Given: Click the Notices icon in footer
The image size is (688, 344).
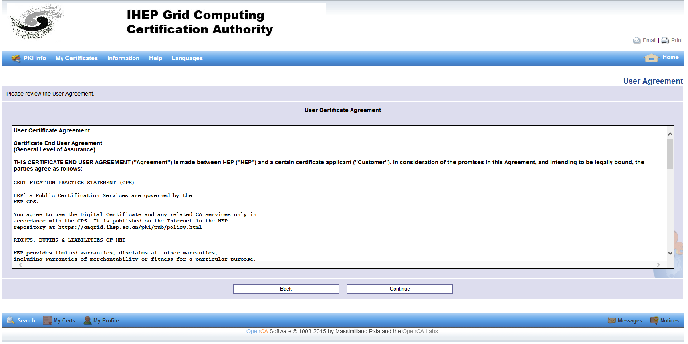Looking at the screenshot, I should 654,320.
